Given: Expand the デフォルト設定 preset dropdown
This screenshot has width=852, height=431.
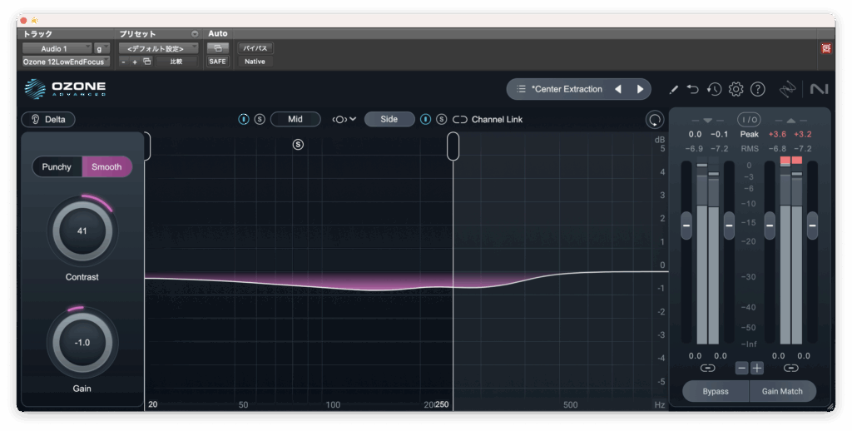Looking at the screenshot, I should pyautogui.click(x=158, y=49).
